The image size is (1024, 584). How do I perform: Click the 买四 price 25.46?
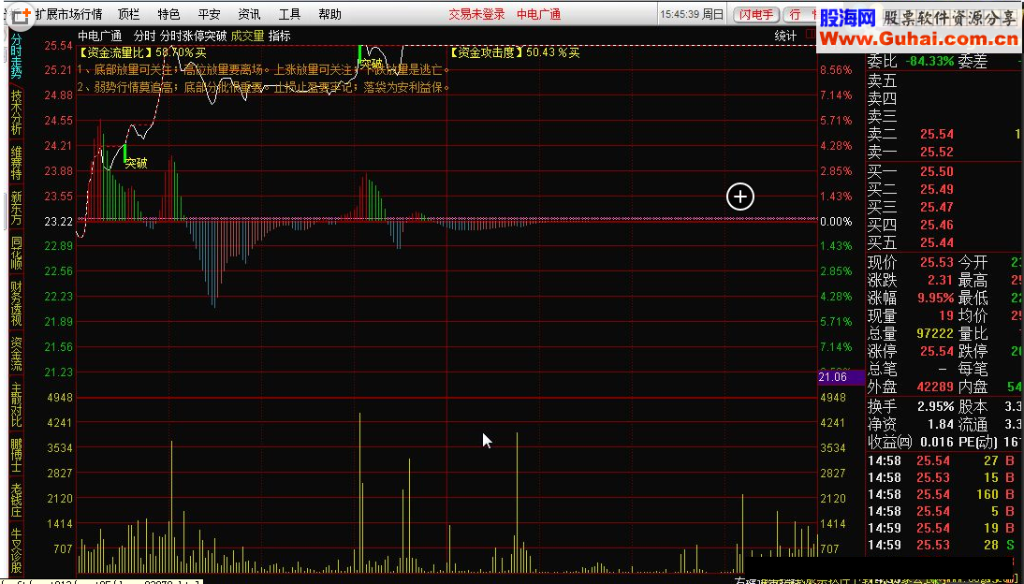937,226
